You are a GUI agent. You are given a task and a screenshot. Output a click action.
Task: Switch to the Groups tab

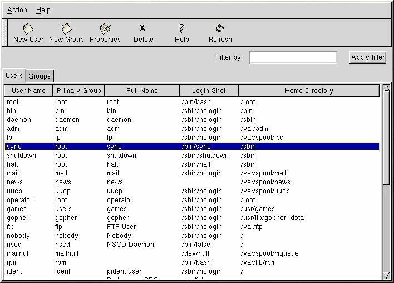pyautogui.click(x=40, y=76)
